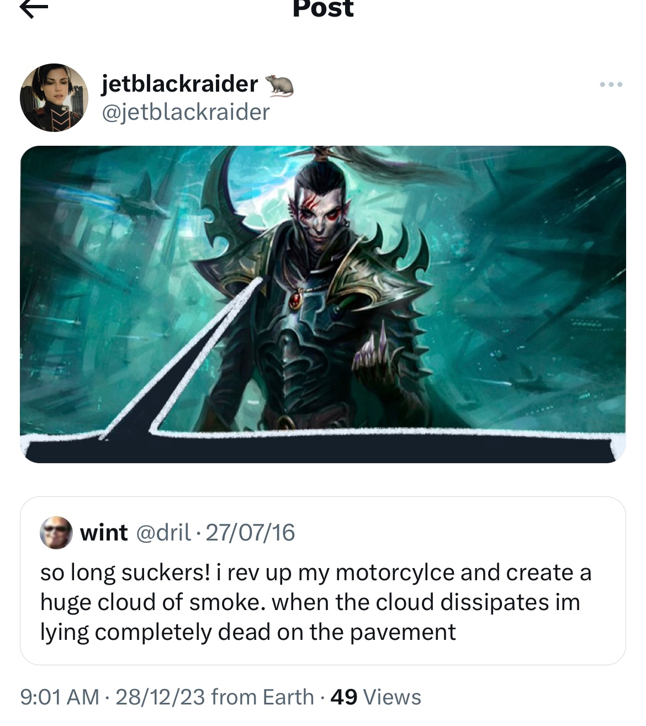Viewport: 646px width, 726px height.
Task: Click the wint display name
Action: [x=104, y=533]
